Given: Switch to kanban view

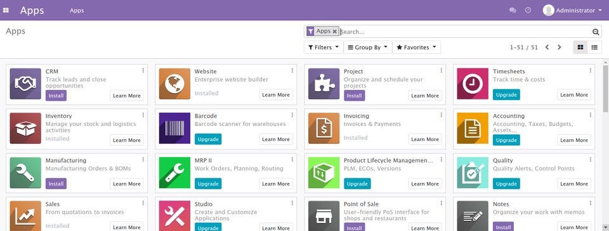Looking at the screenshot, I should (580, 47).
